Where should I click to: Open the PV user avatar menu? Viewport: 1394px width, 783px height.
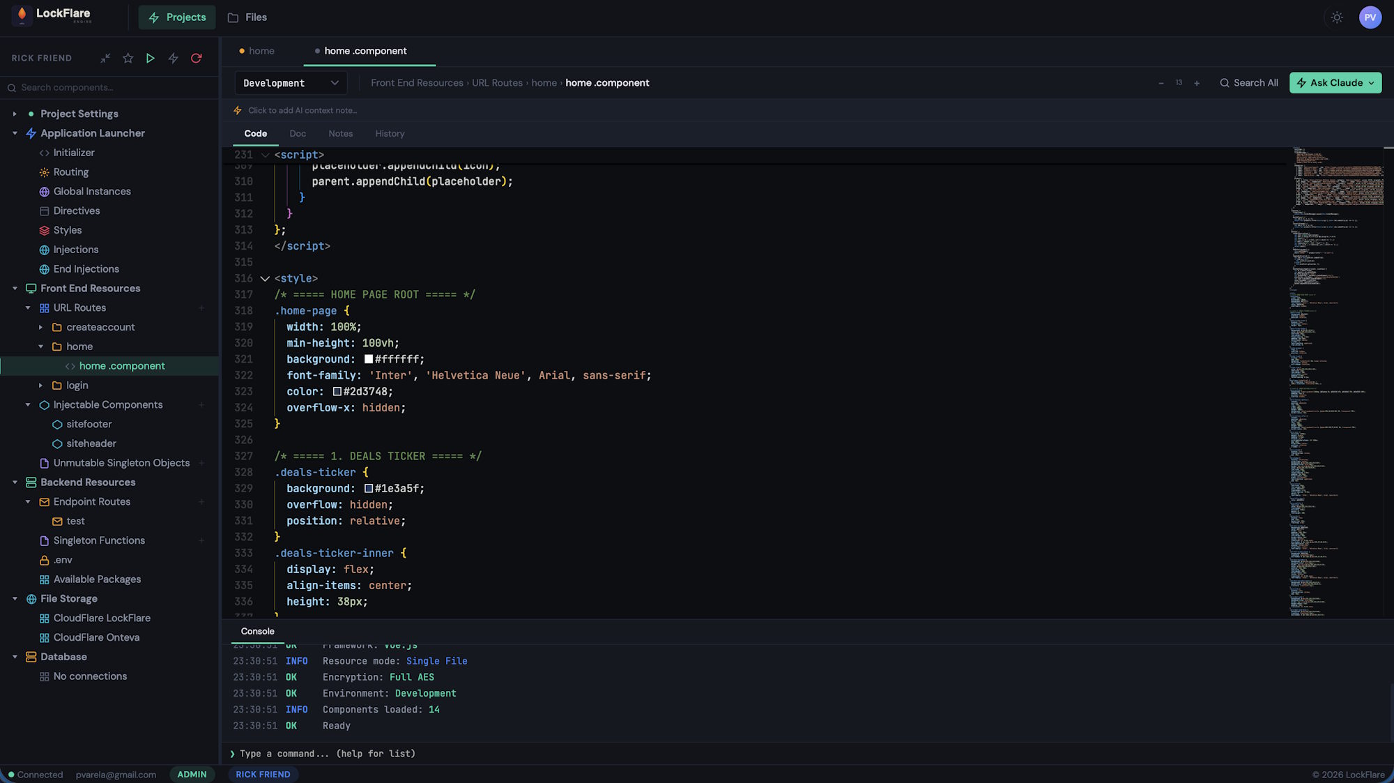pyautogui.click(x=1370, y=17)
